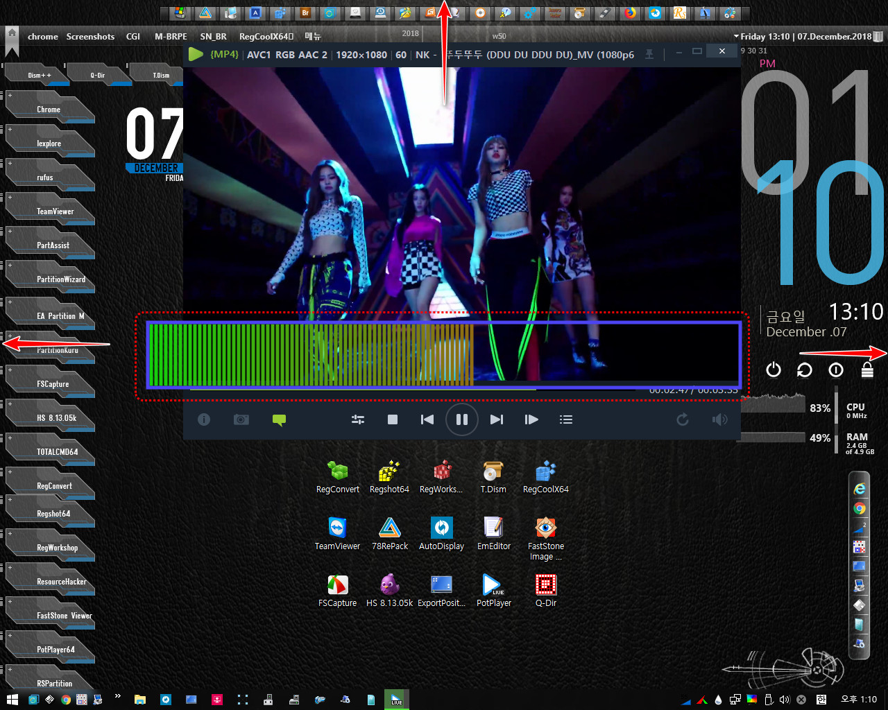Open File Explorer from the taskbar

click(x=140, y=700)
